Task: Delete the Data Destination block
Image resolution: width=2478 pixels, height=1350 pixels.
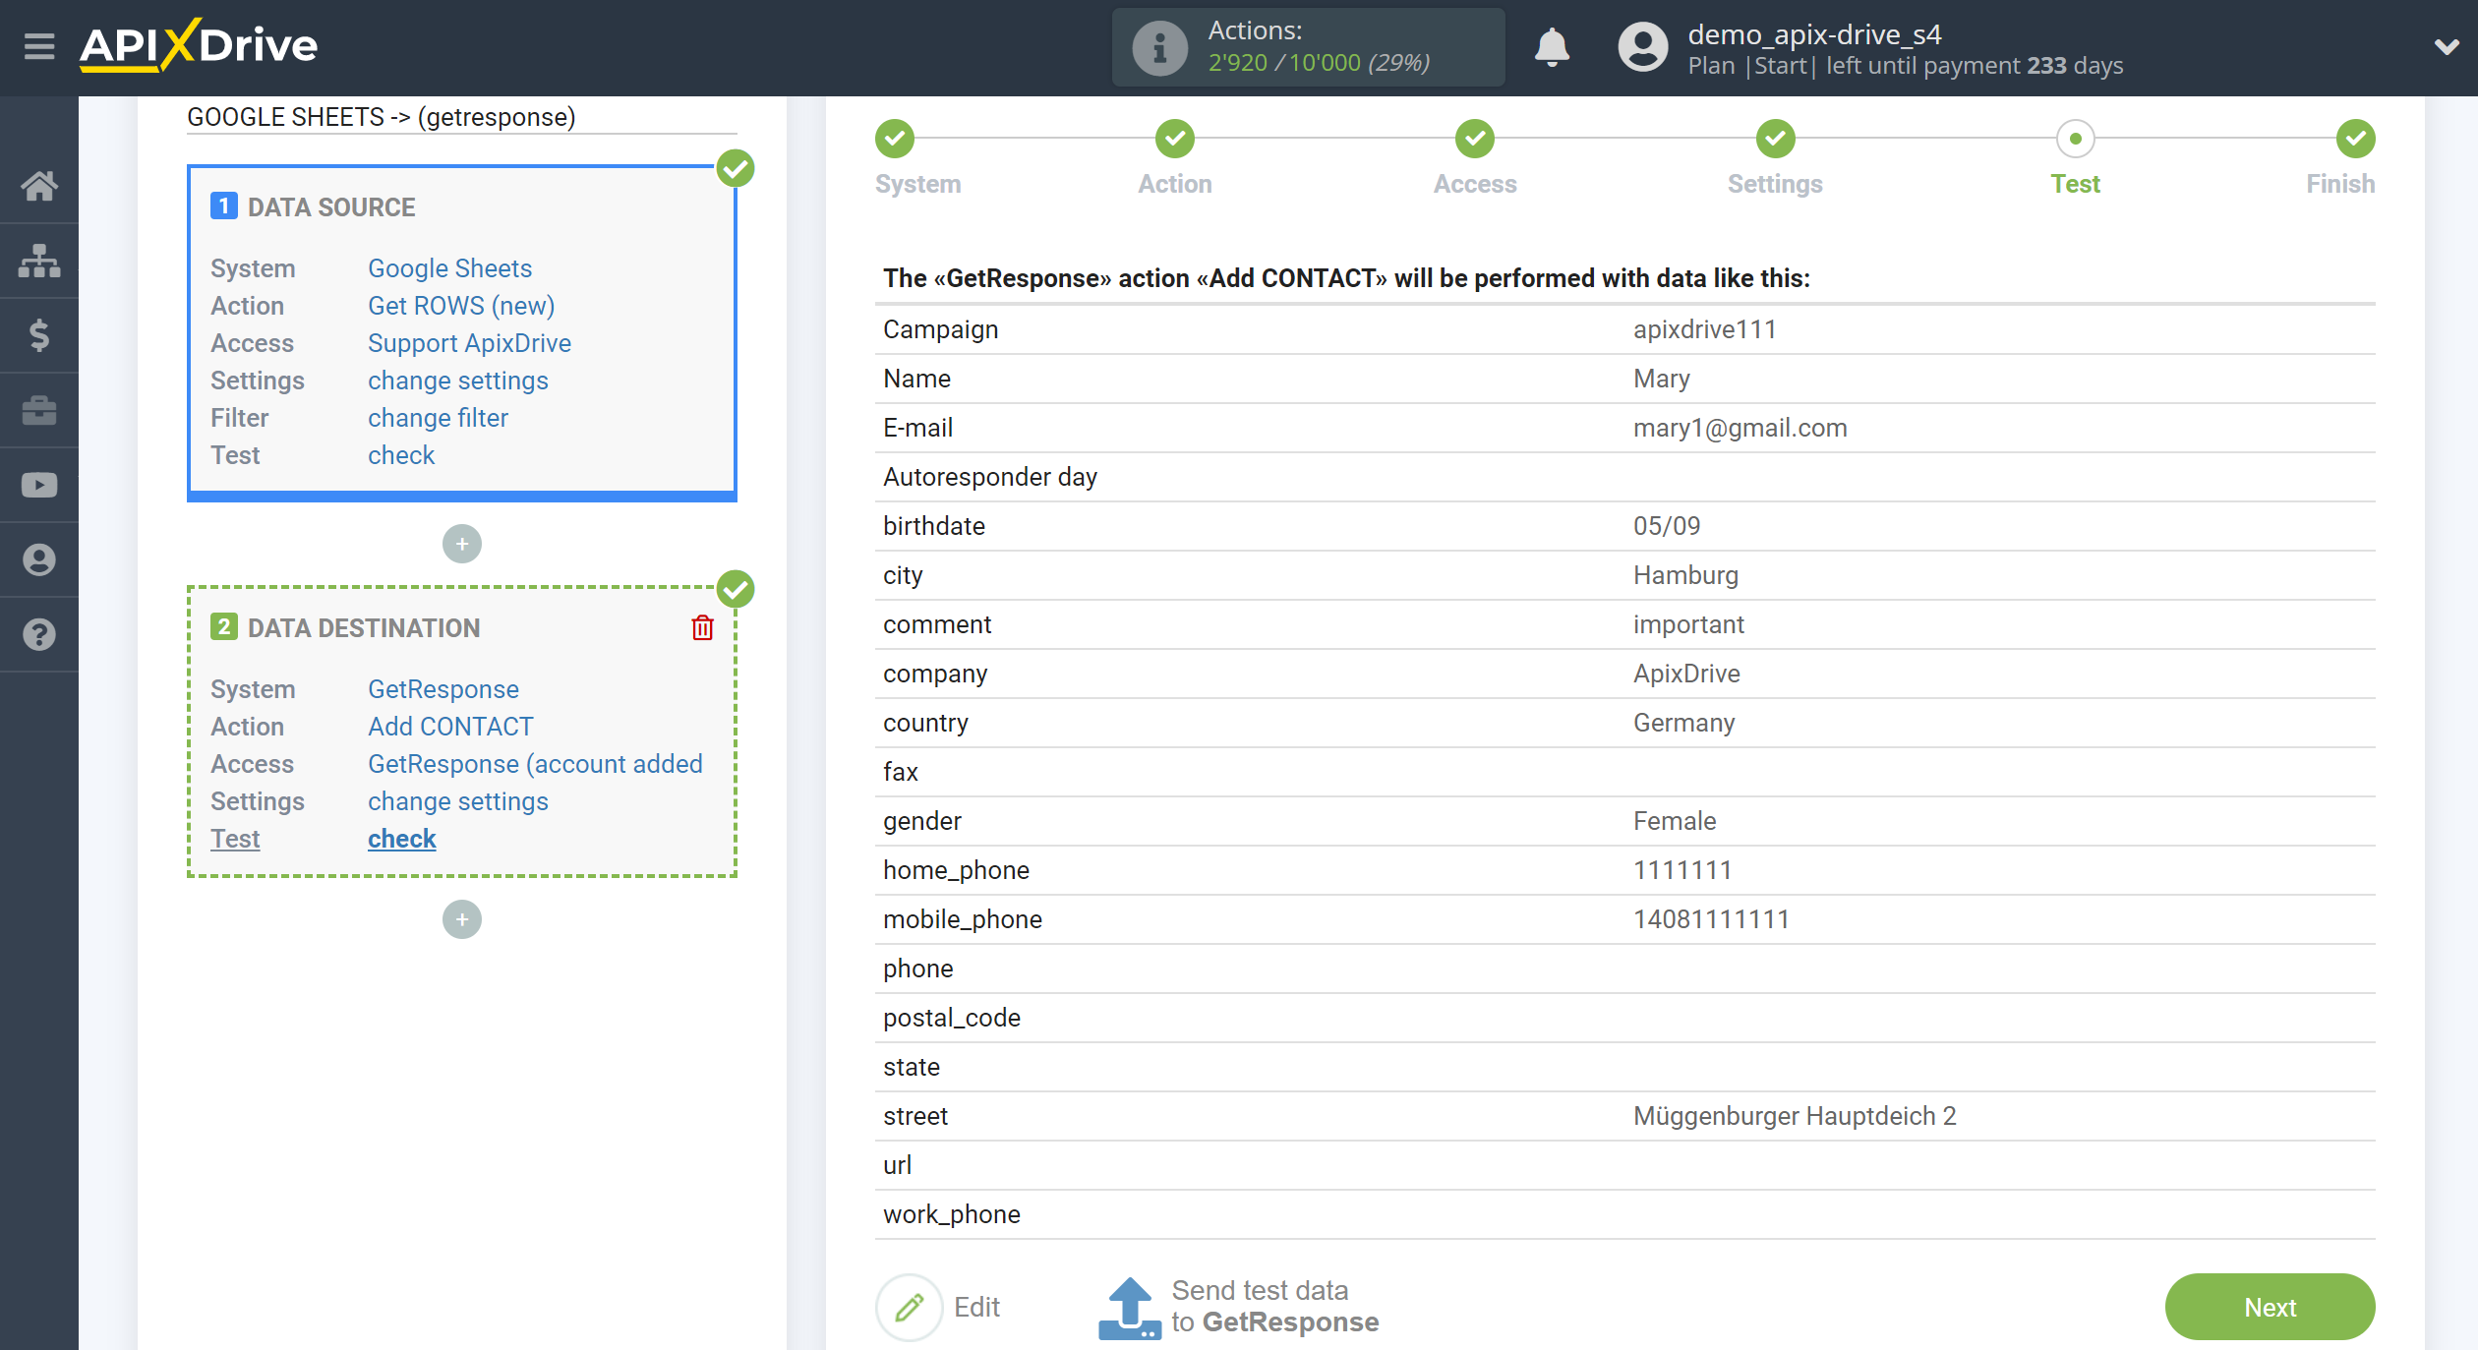Action: pos(702,627)
